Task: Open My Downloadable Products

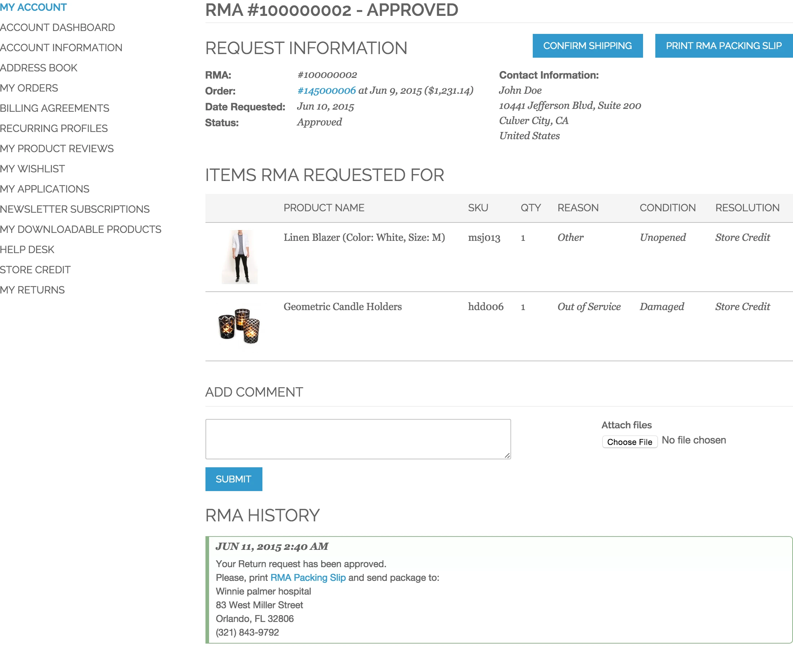Action: coord(81,229)
